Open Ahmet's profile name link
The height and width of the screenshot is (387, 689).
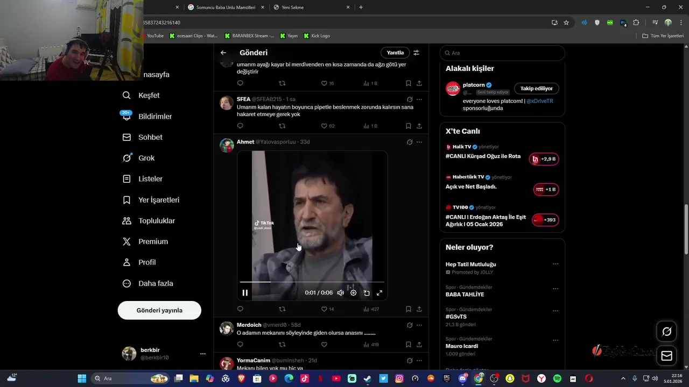click(x=245, y=142)
